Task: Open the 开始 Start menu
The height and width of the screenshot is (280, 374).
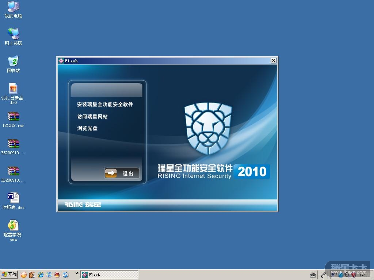Action: tap(9, 275)
